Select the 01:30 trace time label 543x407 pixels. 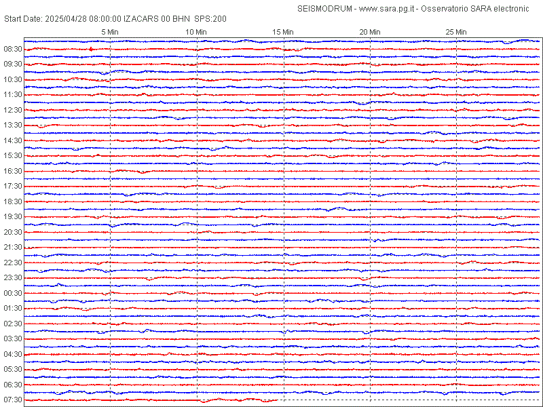(x=13, y=309)
